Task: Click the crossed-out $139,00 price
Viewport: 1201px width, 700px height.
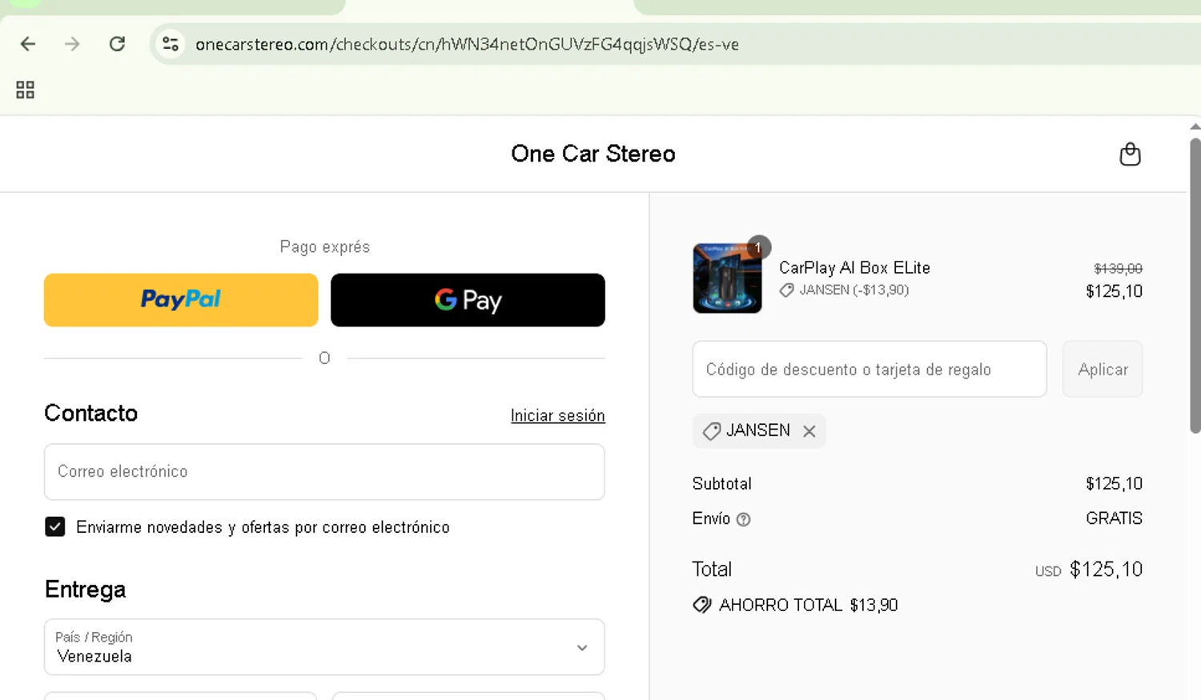Action: coord(1118,268)
